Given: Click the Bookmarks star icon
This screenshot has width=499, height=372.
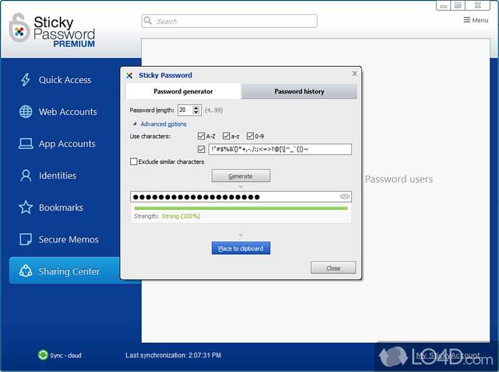Looking at the screenshot, I should click(x=26, y=207).
